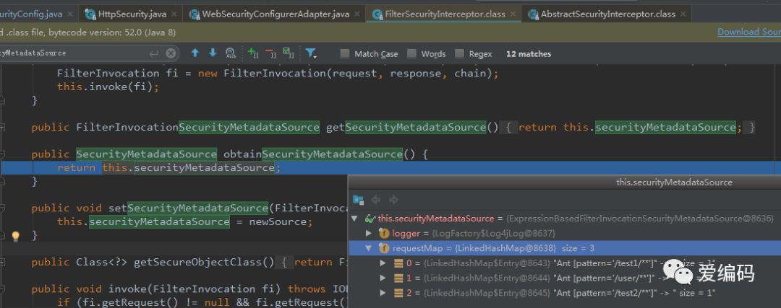Click the 'new FilterInvocation(request' code text
The image size is (781, 308).
point(287,74)
